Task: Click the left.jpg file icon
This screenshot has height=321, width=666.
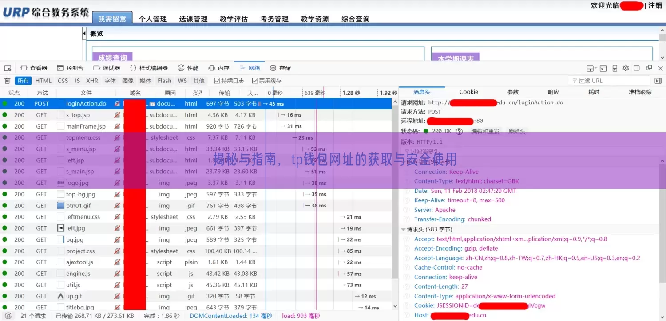Action: coord(61,228)
